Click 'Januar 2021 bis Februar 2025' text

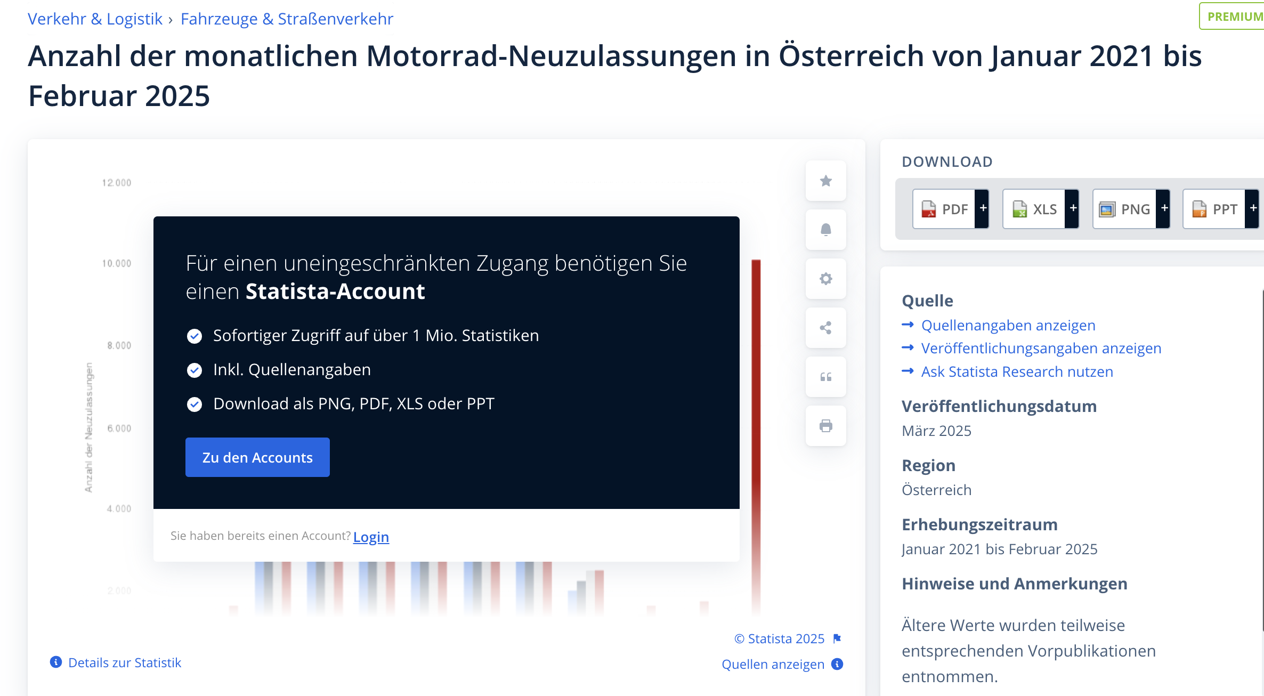tap(1000, 549)
